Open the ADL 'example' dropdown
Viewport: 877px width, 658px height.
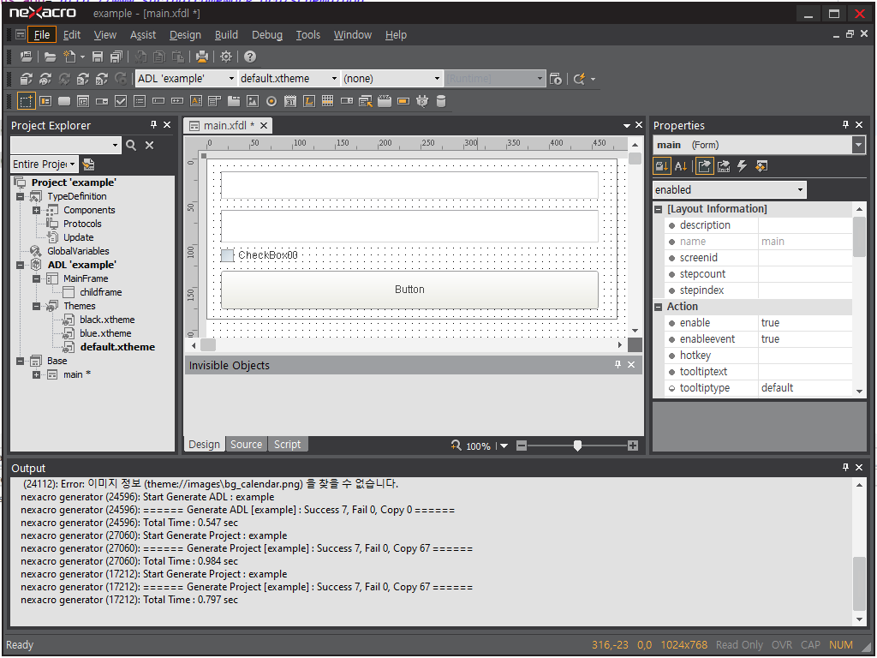231,79
